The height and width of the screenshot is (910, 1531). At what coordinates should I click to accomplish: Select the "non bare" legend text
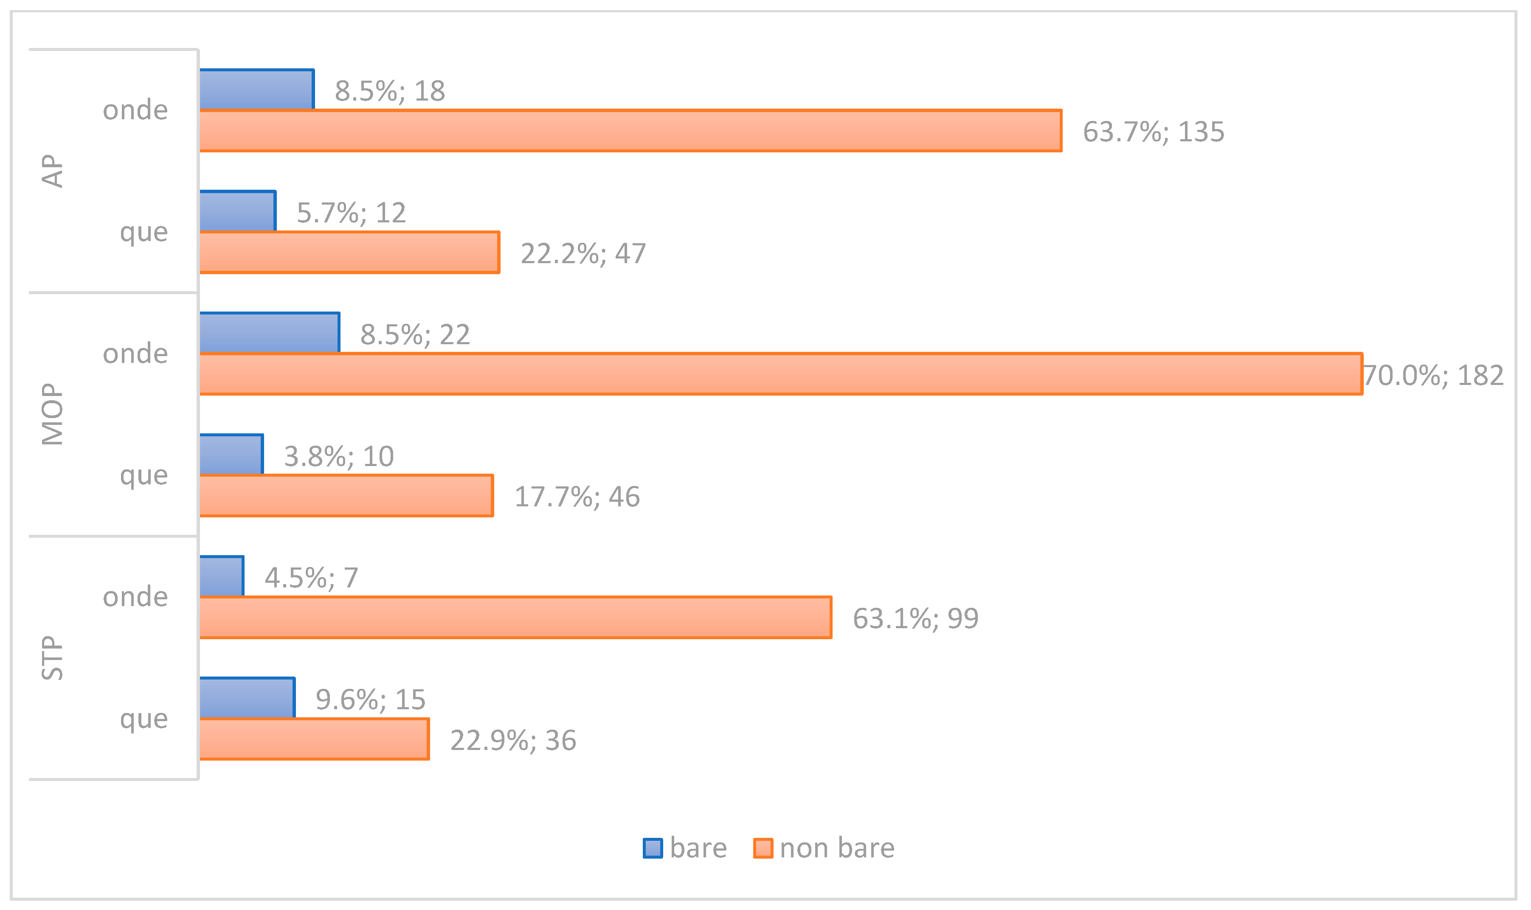[x=837, y=848]
